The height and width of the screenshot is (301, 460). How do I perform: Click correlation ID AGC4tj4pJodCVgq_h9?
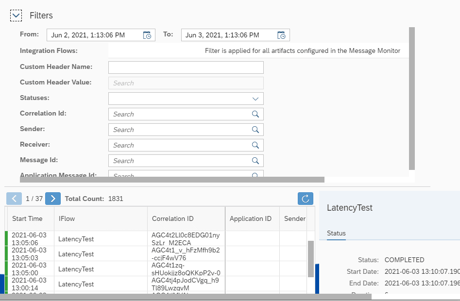pos(185,284)
